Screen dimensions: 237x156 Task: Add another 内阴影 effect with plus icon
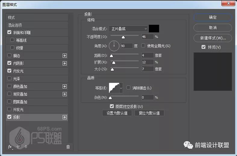point(65,63)
